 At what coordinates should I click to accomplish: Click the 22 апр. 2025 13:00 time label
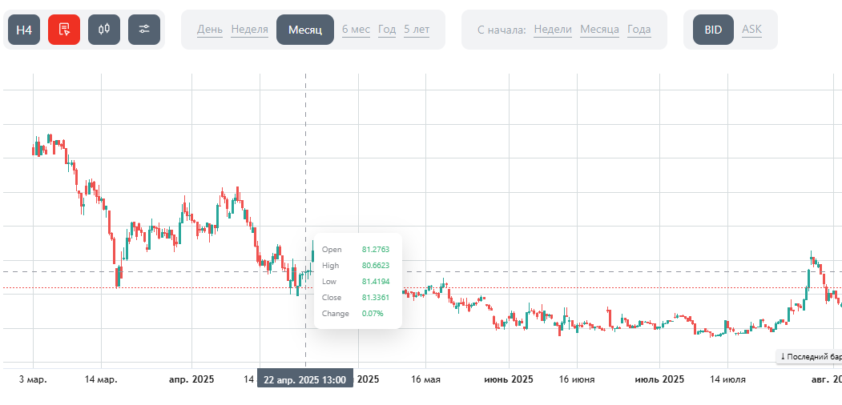click(x=305, y=380)
